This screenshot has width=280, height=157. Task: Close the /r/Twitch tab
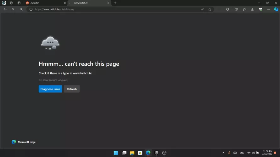tap(65, 3)
